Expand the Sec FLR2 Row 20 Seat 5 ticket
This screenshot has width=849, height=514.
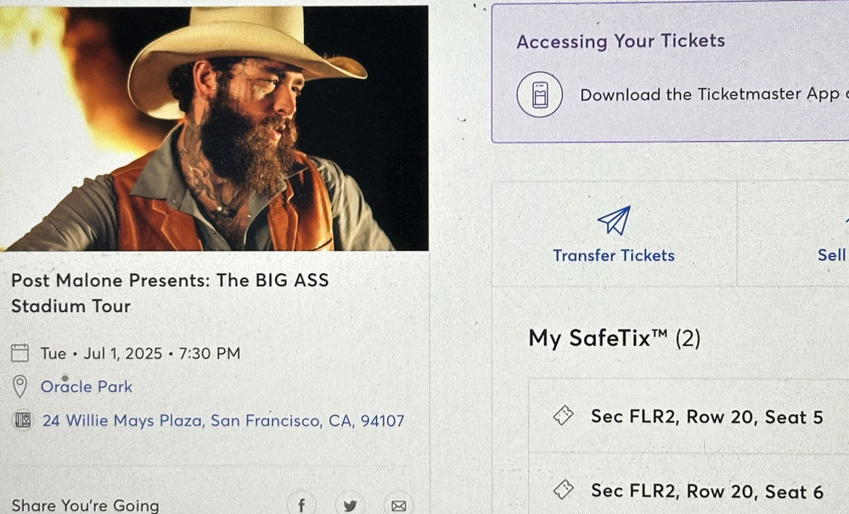[x=709, y=416]
